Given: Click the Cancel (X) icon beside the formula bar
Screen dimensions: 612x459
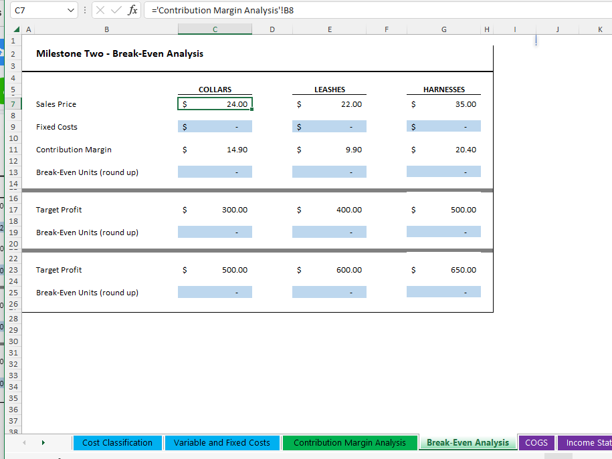Looking at the screenshot, I should pyautogui.click(x=102, y=9).
